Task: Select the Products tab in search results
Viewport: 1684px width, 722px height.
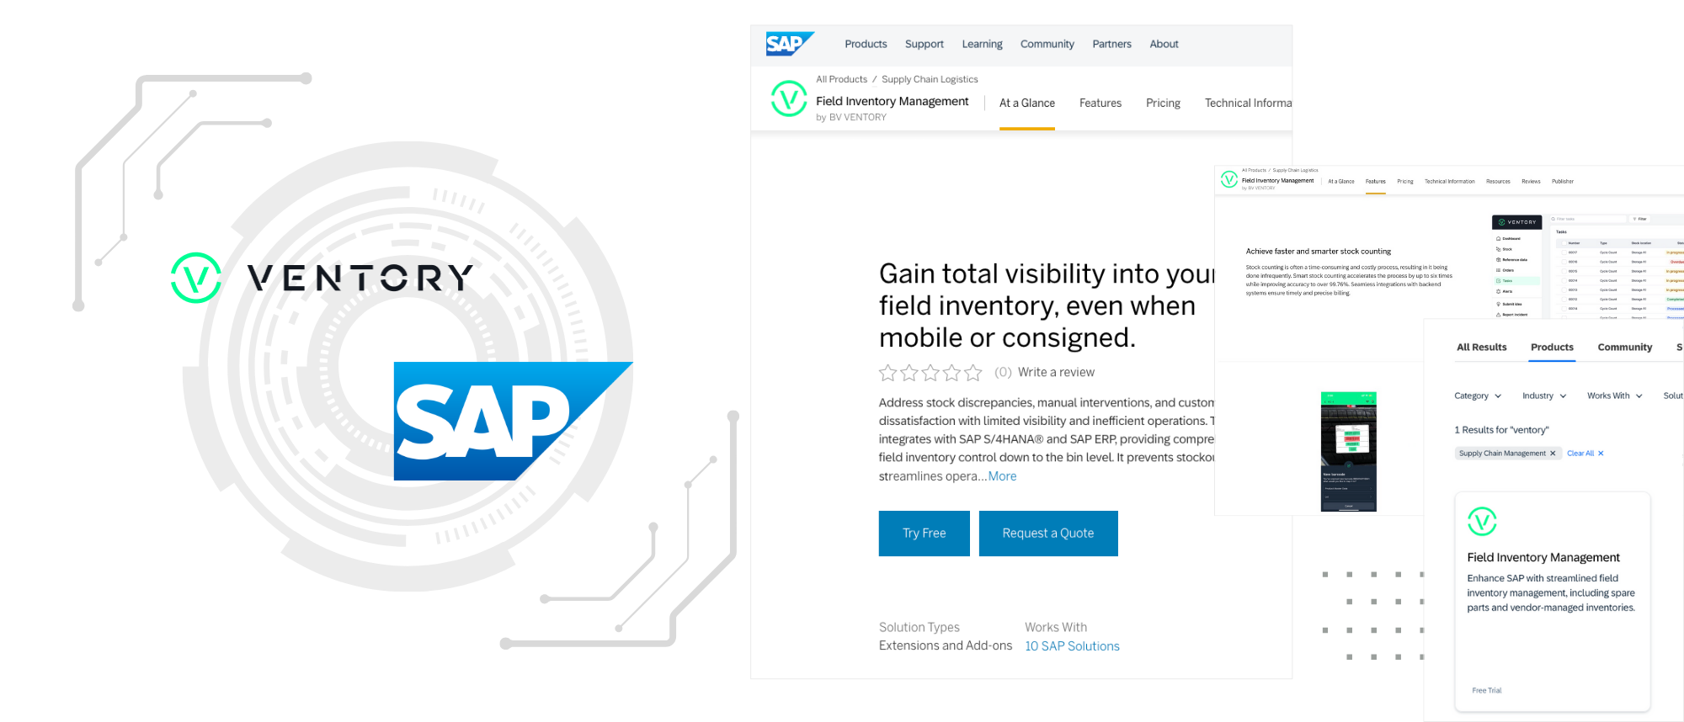Action: [1552, 347]
